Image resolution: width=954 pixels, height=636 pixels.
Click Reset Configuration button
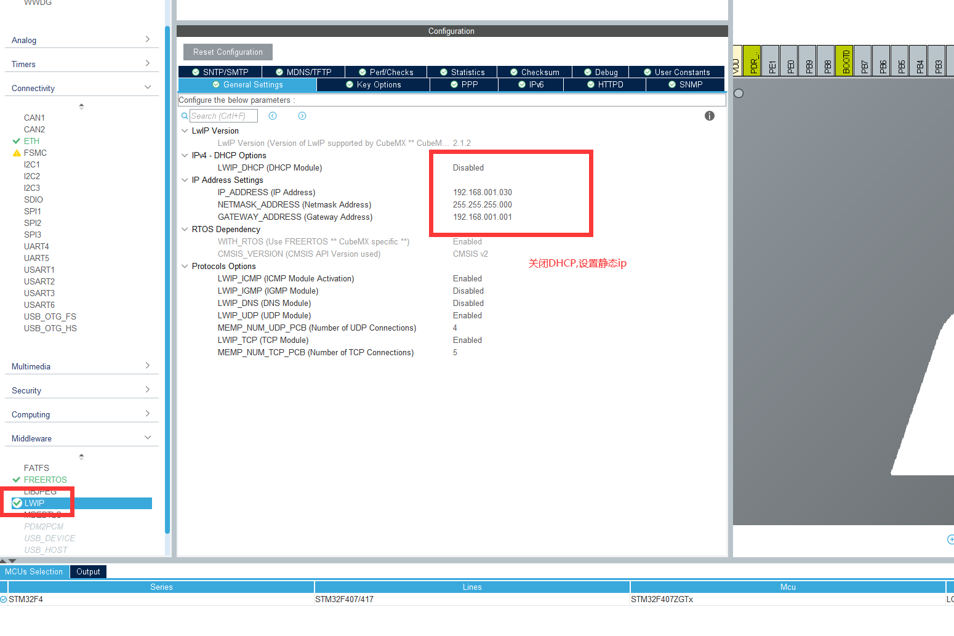point(228,52)
